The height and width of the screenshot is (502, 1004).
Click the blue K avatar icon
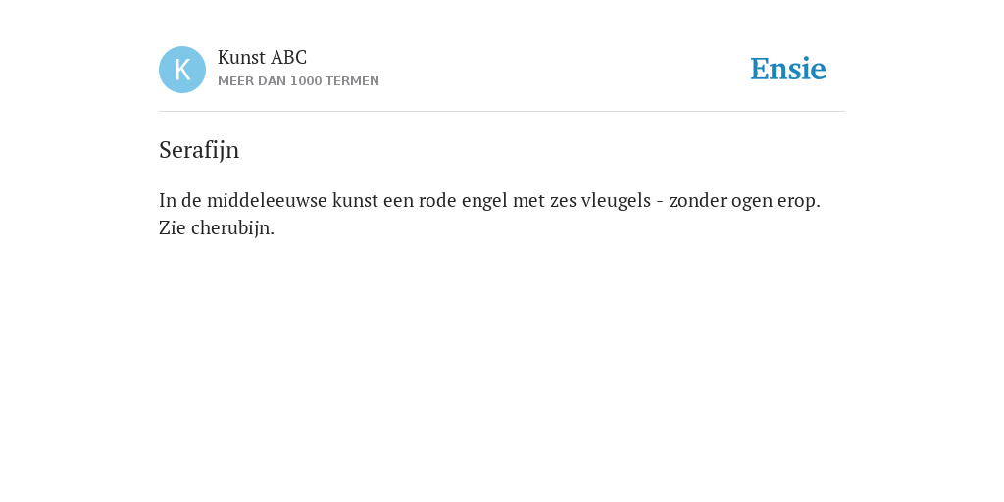pyautogui.click(x=182, y=70)
